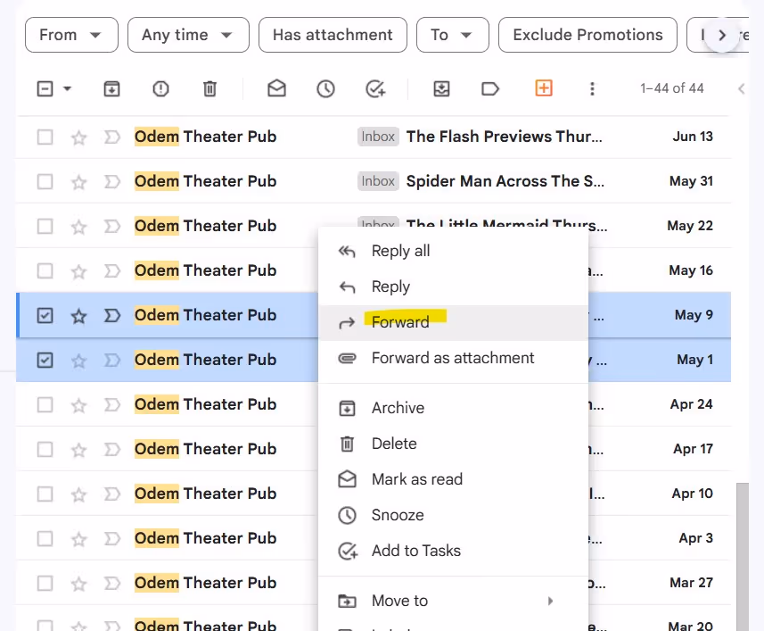Open the To filter dropdown

coord(453,35)
